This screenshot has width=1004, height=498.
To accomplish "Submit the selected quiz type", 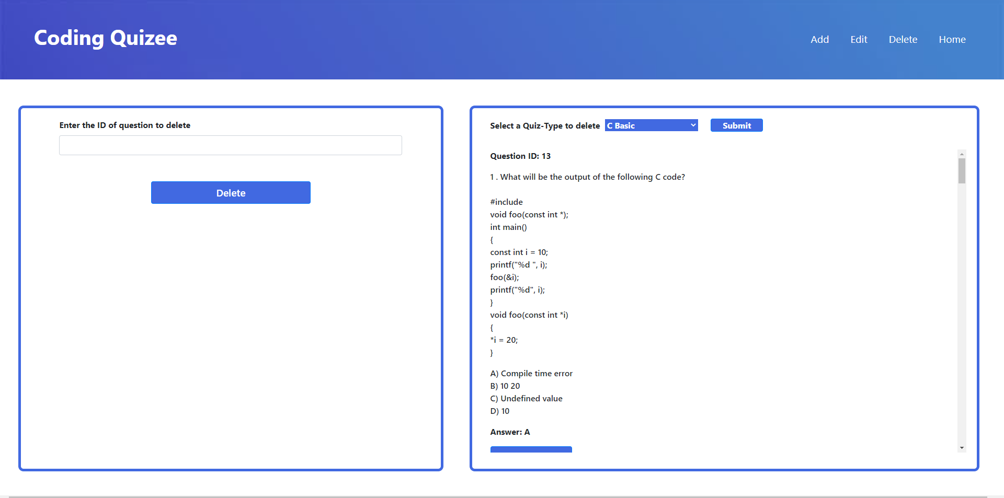I will pos(736,125).
